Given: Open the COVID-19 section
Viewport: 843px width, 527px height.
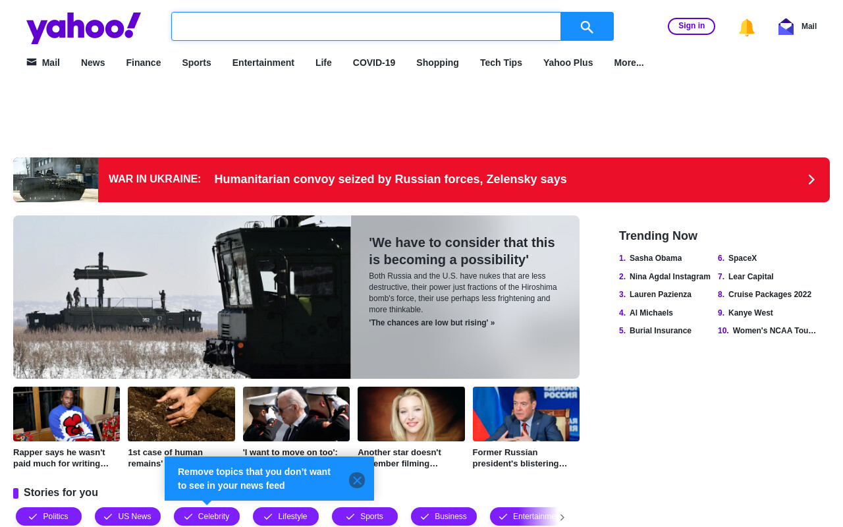Looking at the screenshot, I should 374,63.
